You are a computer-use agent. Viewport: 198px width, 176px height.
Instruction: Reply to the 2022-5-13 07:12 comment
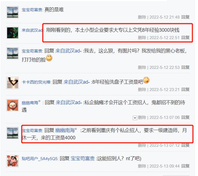click(185, 145)
